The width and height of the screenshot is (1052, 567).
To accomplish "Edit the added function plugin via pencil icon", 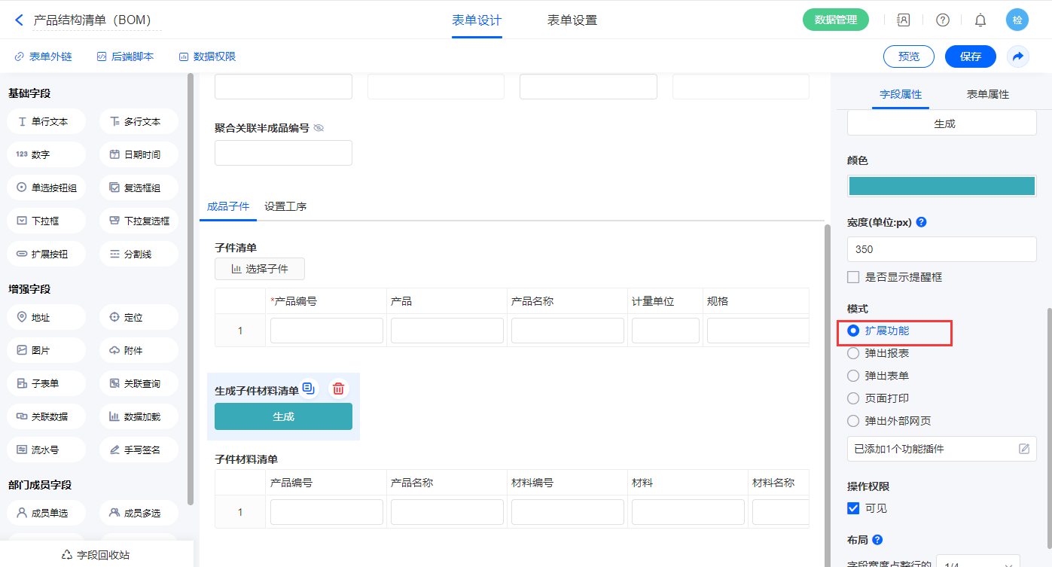I will 1023,449.
